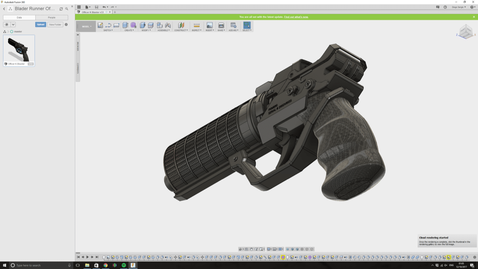The image size is (478, 269).
Task: Switch to the Data tab
Action: pos(19,17)
